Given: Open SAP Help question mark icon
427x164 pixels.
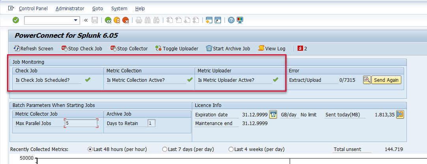Looking at the screenshot, I should (x=231, y=20).
